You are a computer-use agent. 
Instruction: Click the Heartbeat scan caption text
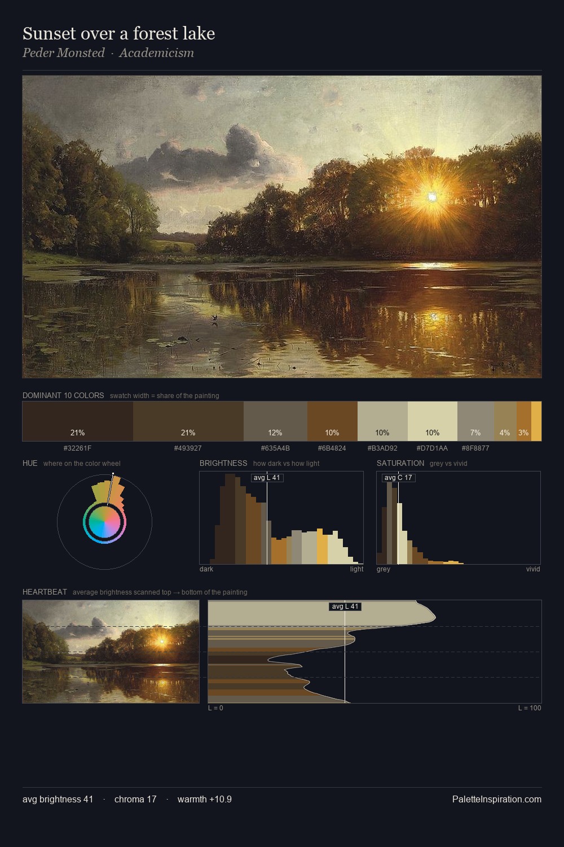[x=160, y=592]
